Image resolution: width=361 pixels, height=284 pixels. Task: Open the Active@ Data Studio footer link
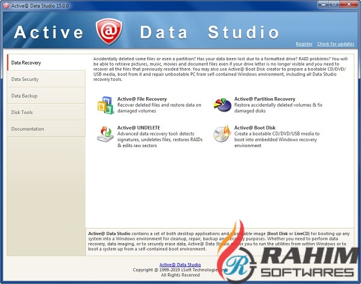click(x=180, y=265)
